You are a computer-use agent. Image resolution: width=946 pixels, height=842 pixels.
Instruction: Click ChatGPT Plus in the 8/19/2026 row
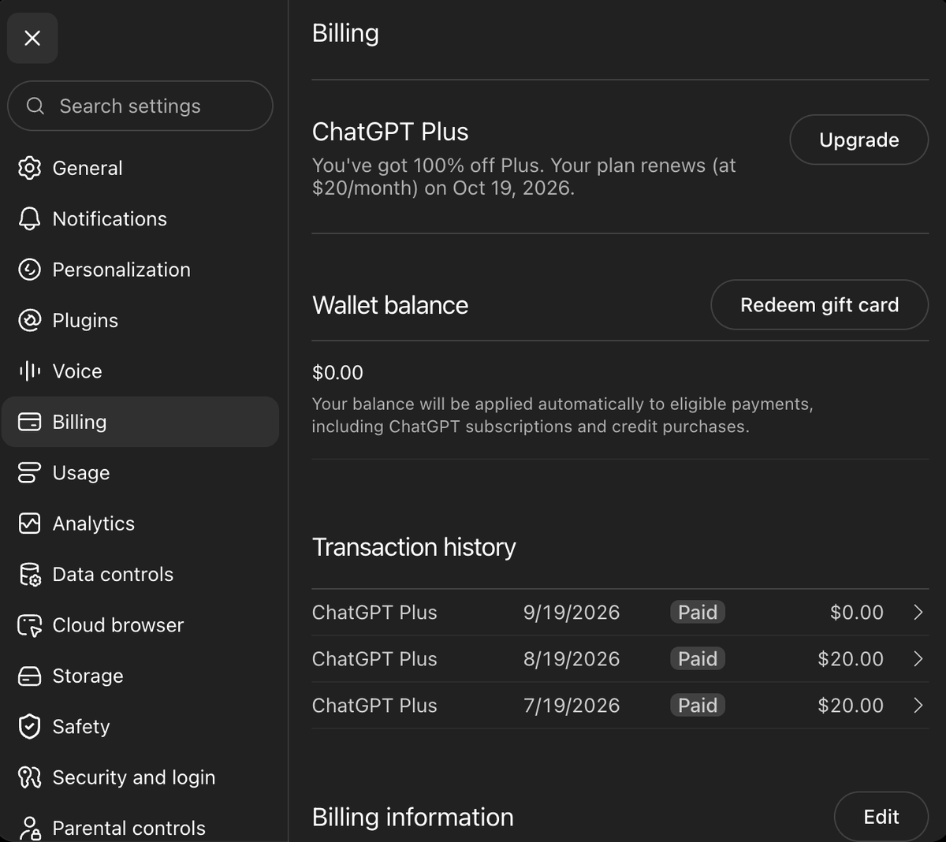coord(374,659)
